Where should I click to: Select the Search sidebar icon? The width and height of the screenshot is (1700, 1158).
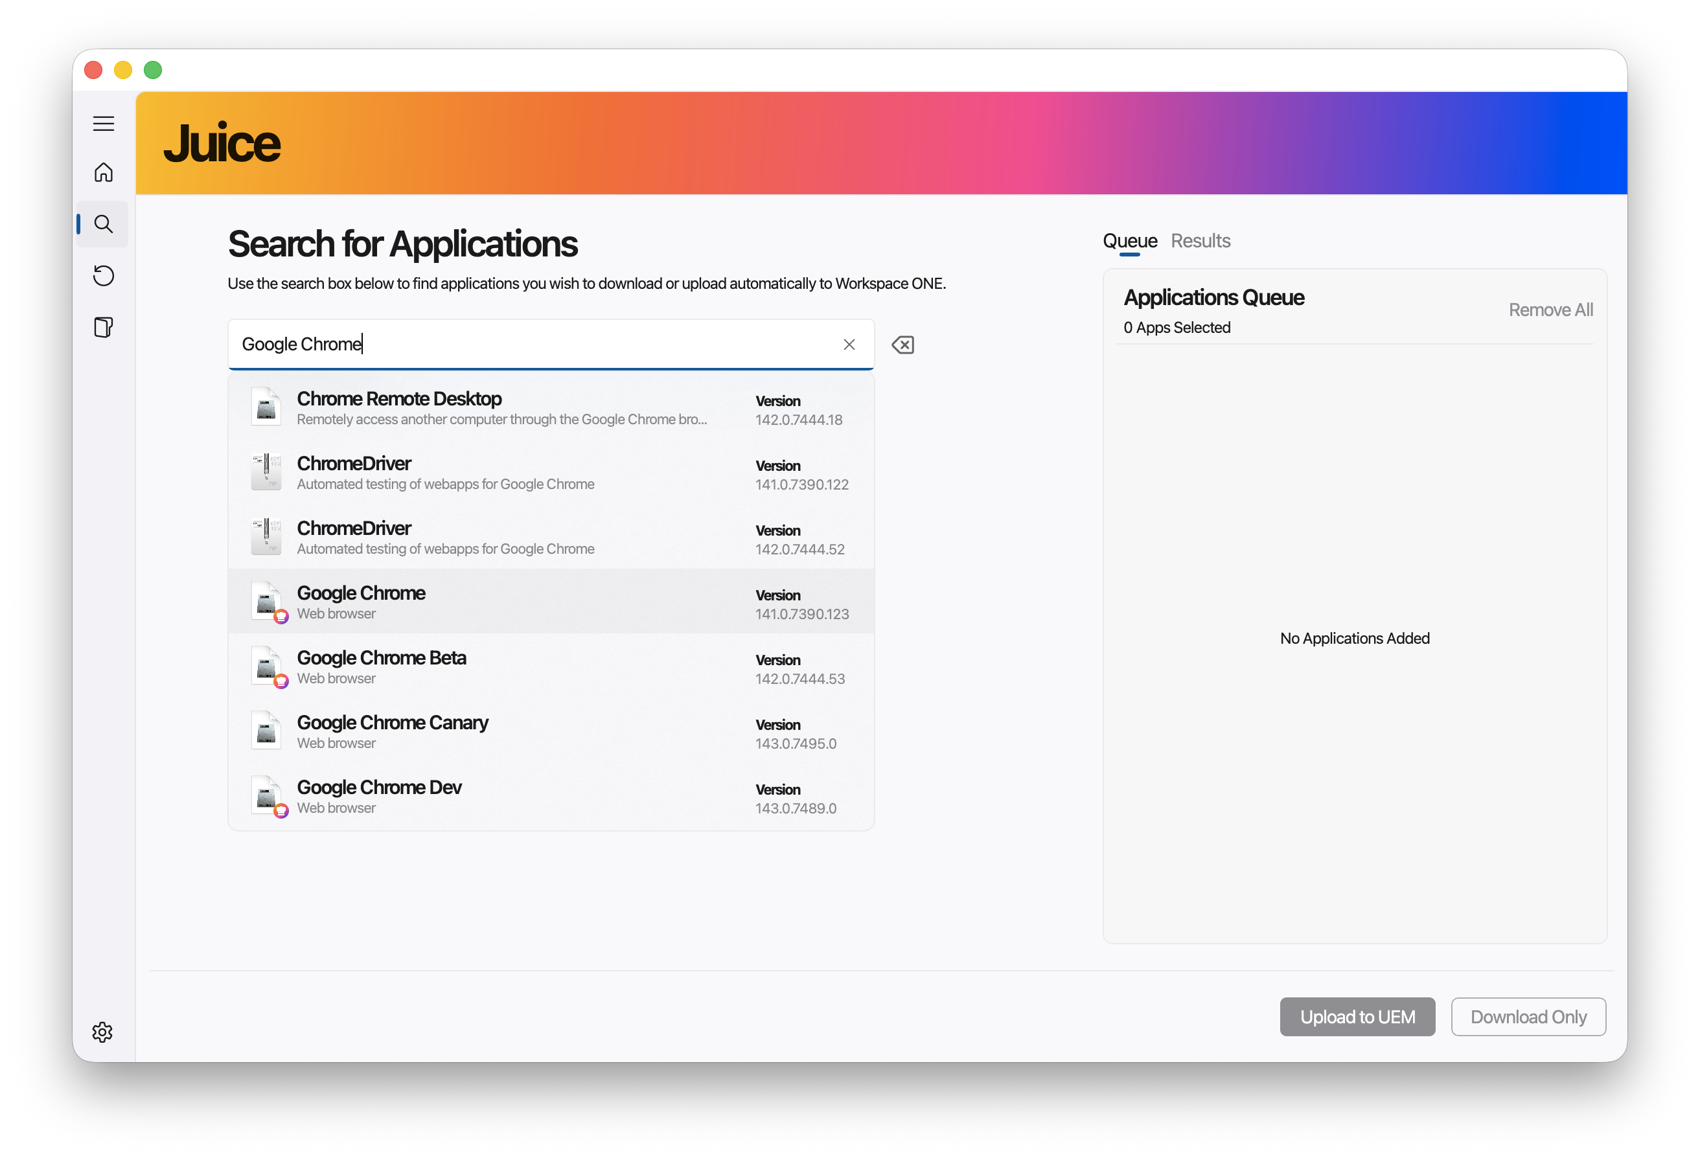coord(103,223)
